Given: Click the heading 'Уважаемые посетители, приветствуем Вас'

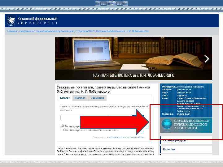Looking at the screenshot, I should pos(103,89).
